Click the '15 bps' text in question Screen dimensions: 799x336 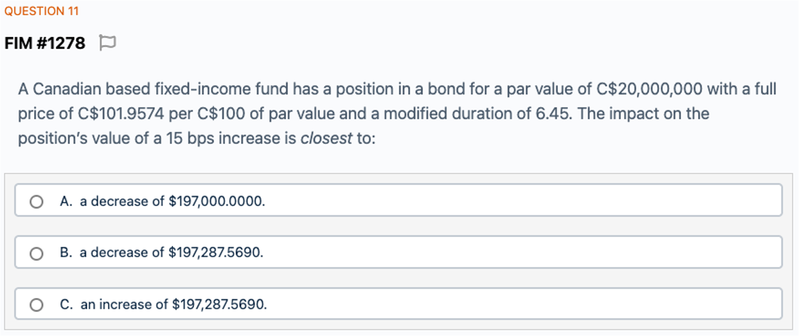190,138
